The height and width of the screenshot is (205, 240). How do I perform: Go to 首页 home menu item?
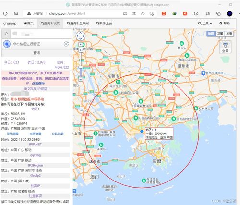(29, 24)
